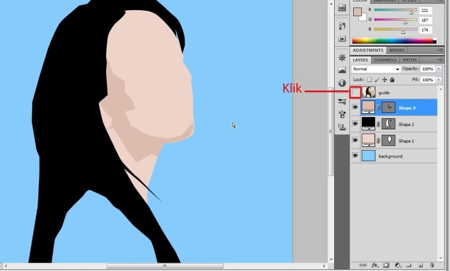Screen dimensions: 450x271
Task: Open the Brush Presets panel icon
Action: pyautogui.click(x=342, y=101)
